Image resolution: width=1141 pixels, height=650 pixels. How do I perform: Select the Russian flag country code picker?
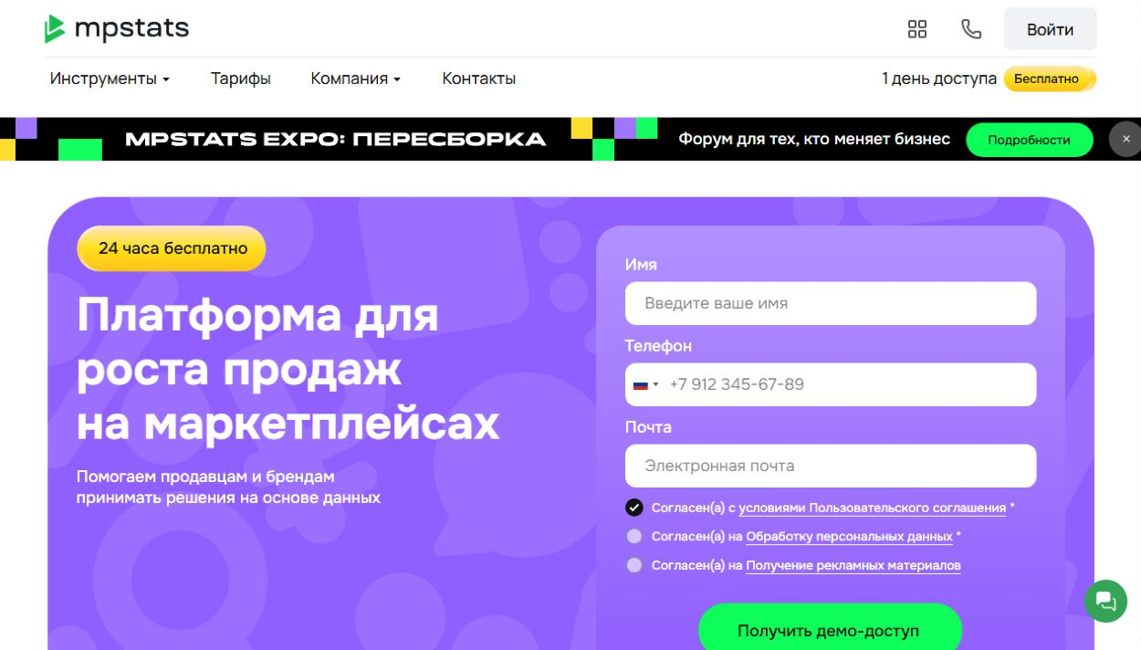coord(646,384)
